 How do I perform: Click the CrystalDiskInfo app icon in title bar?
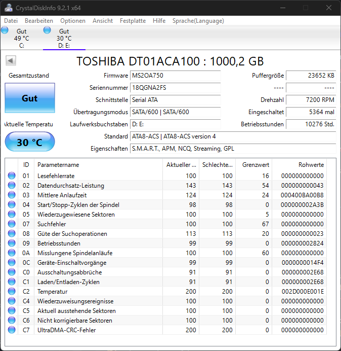pos(9,8)
